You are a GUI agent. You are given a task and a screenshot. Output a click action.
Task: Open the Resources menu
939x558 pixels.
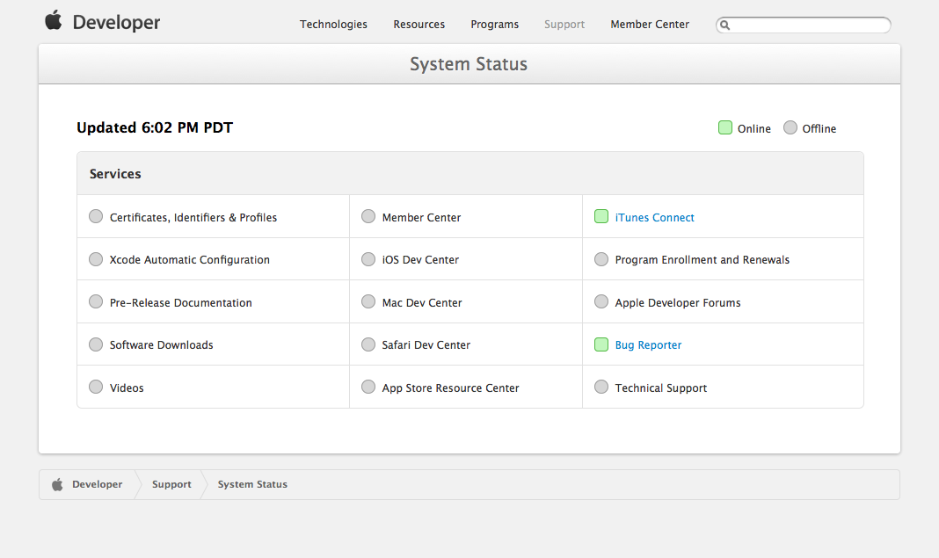click(419, 25)
